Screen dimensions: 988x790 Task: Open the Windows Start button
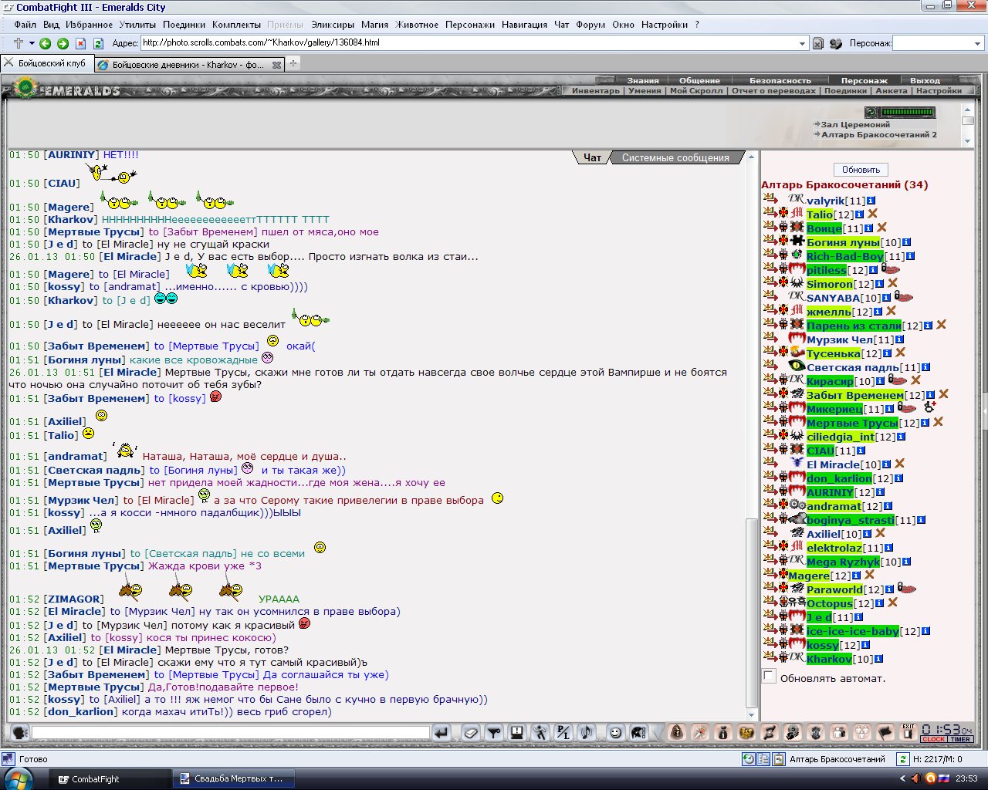point(19,778)
